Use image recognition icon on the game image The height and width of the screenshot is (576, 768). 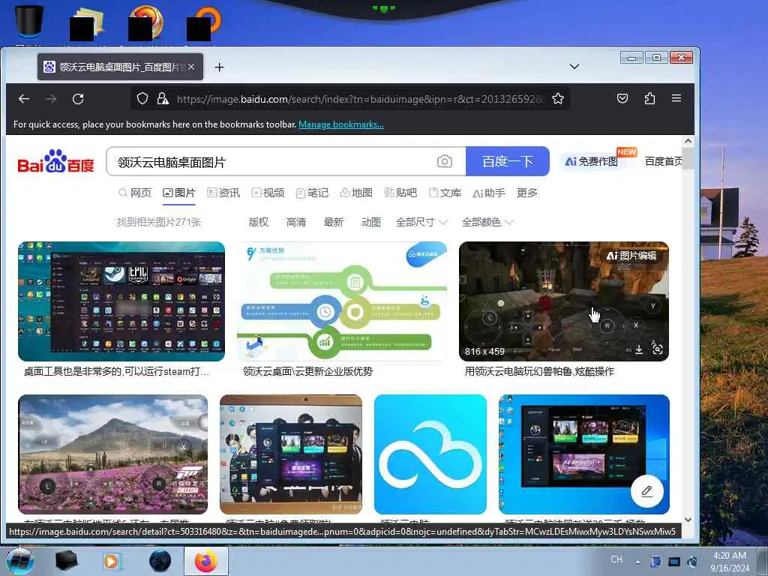click(x=657, y=349)
